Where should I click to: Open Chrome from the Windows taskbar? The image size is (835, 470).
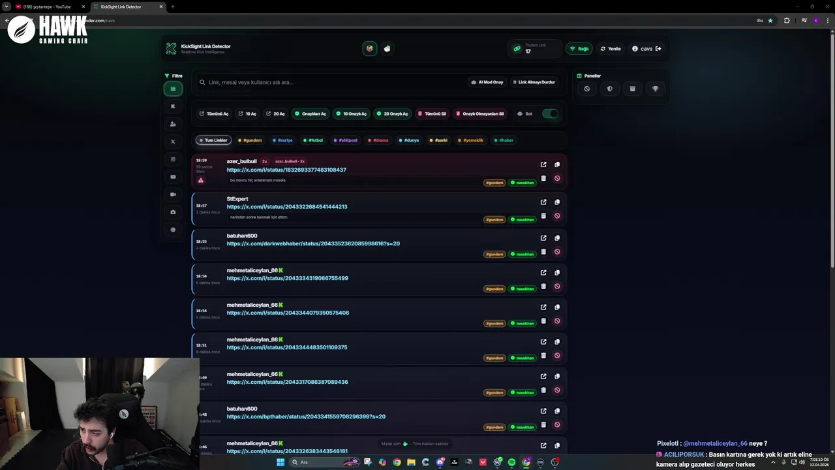397,462
